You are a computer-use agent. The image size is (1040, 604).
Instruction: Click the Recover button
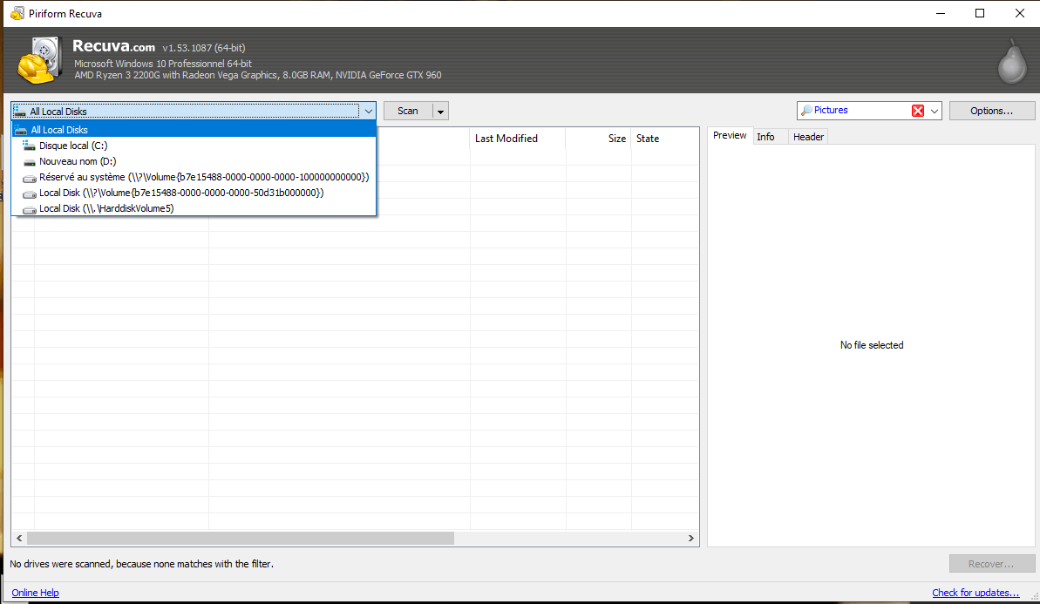(x=991, y=564)
